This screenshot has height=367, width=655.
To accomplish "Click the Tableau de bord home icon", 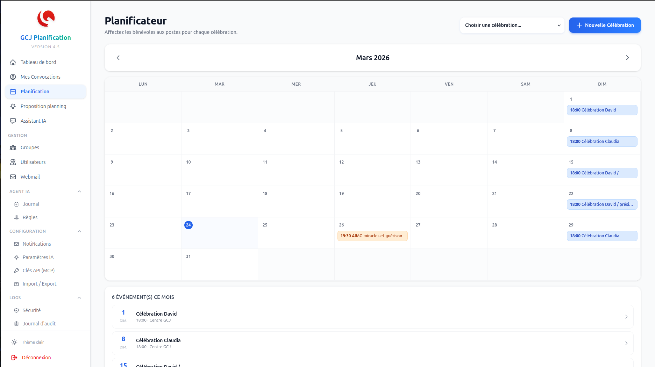I will click(x=13, y=62).
